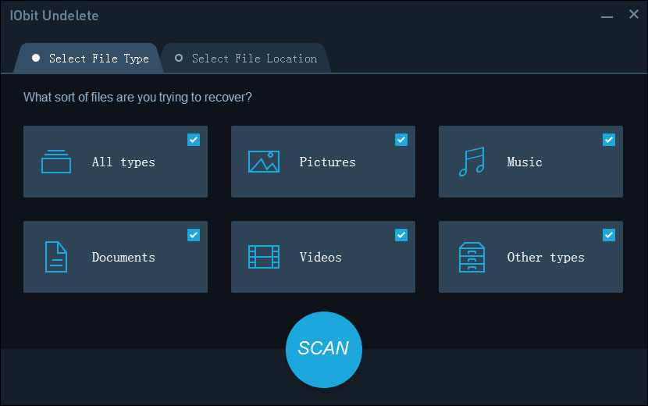Uncheck the All types checkbox
Image resolution: width=648 pixels, height=406 pixels.
[x=194, y=140]
